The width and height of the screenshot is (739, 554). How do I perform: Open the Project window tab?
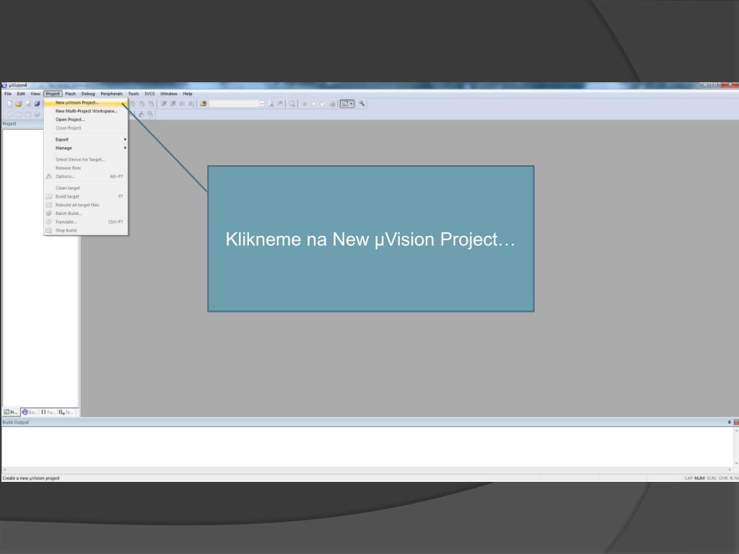[x=10, y=412]
